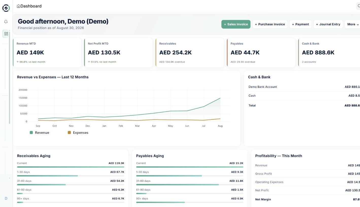The image size is (360, 207).
Task: Open the Revenue MTD card
Action: 47,53
